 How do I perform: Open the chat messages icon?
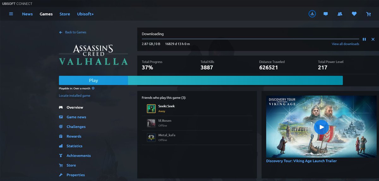click(326, 14)
